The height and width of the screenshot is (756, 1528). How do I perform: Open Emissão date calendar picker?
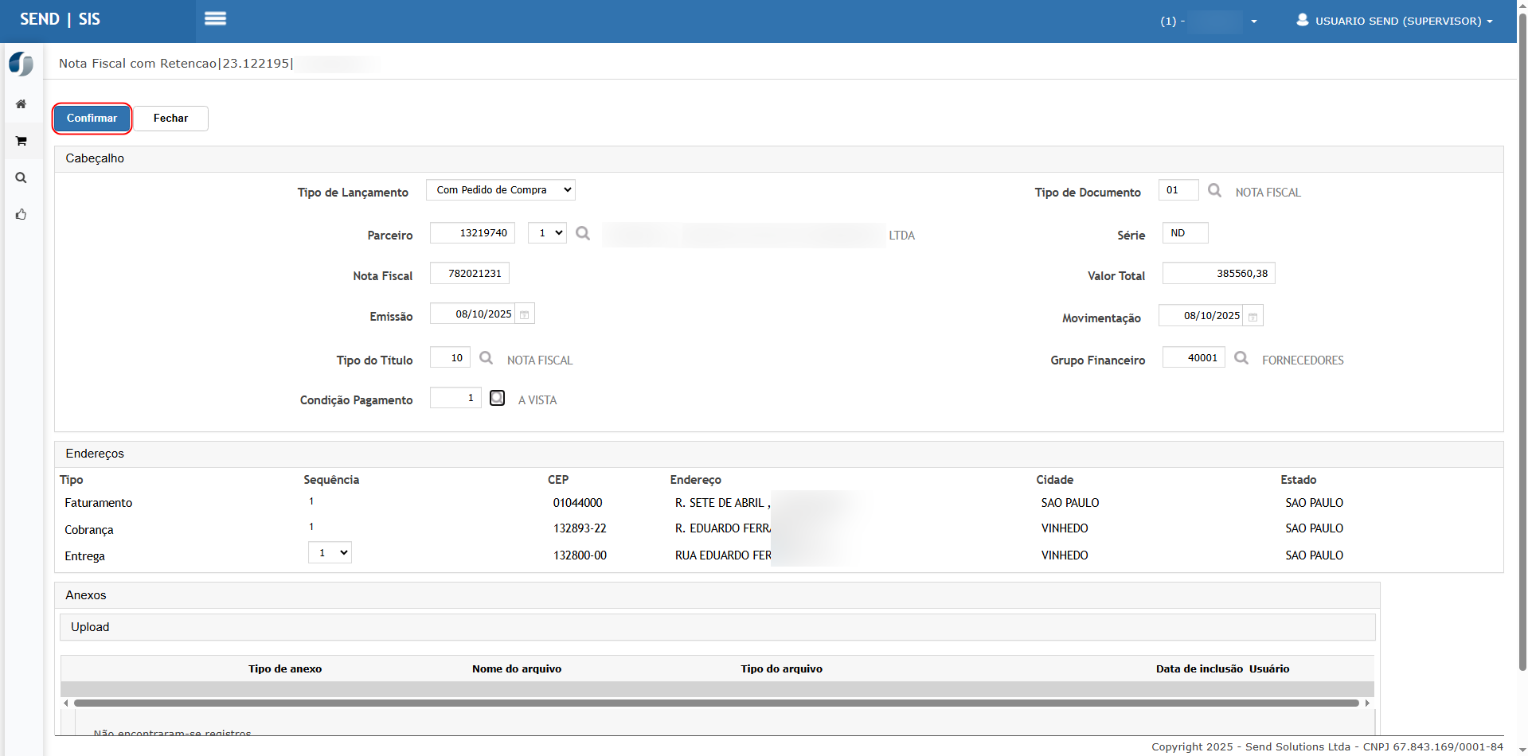coord(525,314)
